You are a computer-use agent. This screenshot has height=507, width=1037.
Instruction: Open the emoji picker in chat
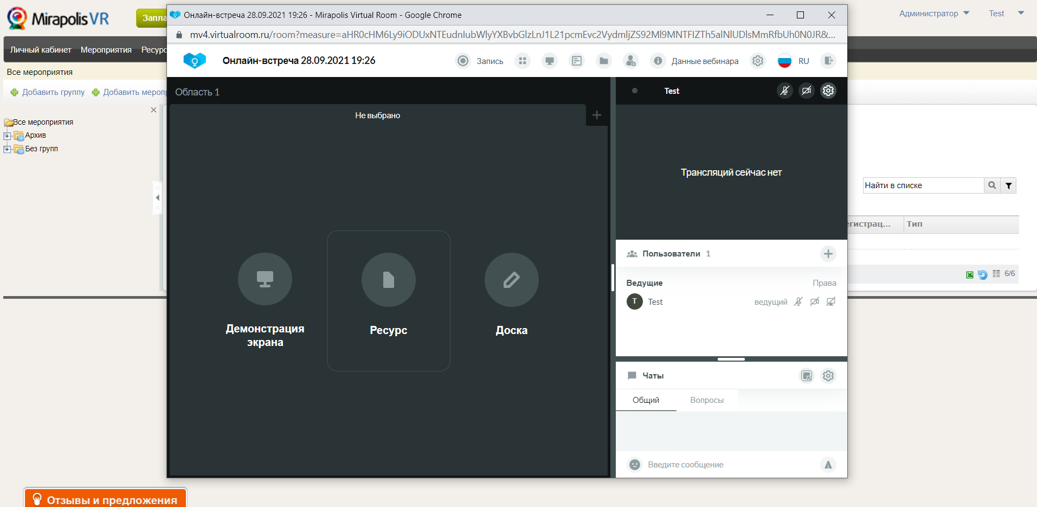tap(635, 465)
